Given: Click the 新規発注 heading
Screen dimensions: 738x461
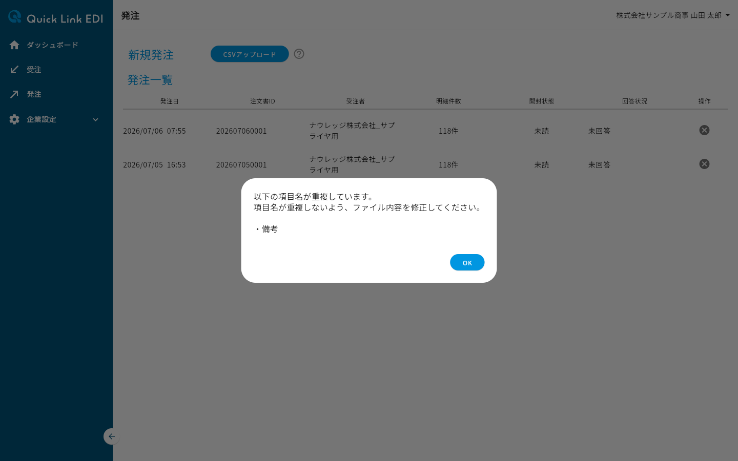Looking at the screenshot, I should click(x=151, y=55).
